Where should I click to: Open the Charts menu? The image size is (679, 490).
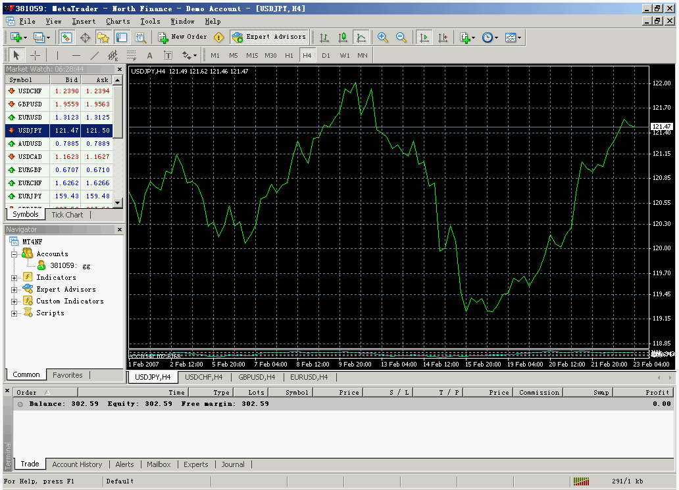[118, 21]
